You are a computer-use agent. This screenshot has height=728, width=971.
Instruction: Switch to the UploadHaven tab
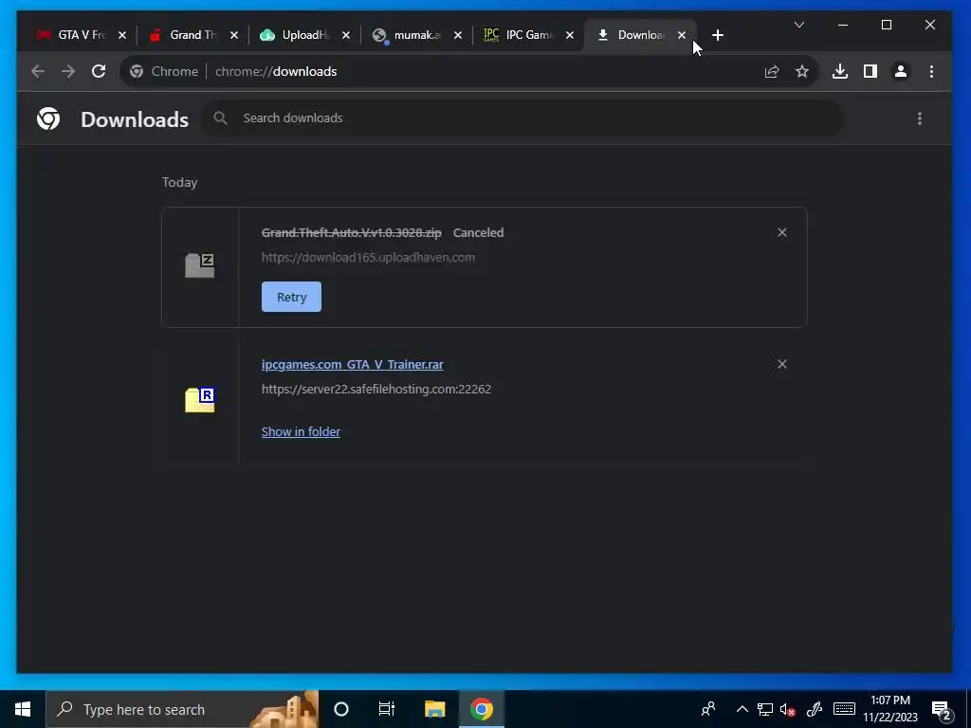(x=296, y=35)
